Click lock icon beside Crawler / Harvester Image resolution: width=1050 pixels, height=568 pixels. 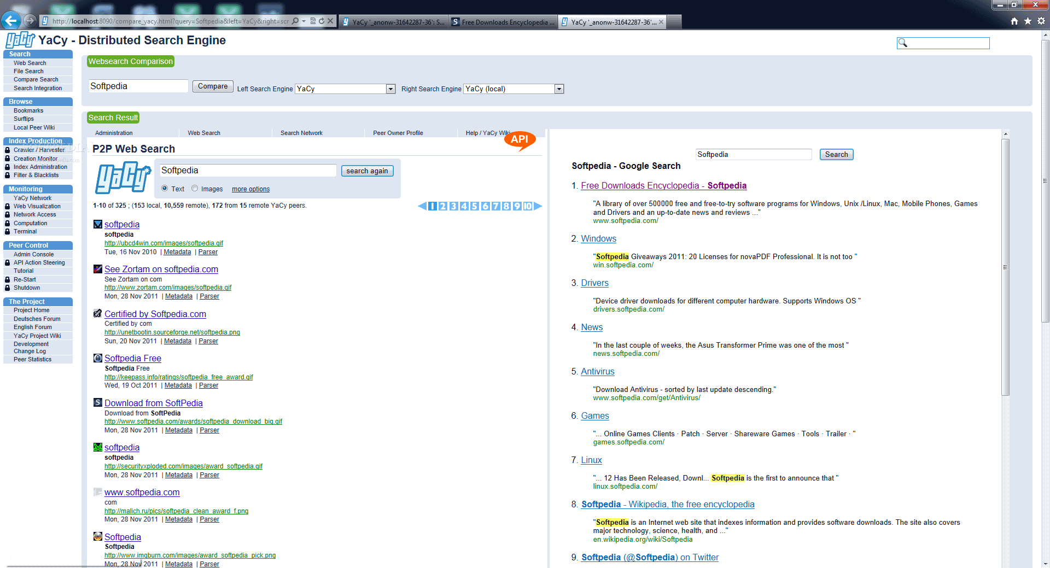[8, 150]
